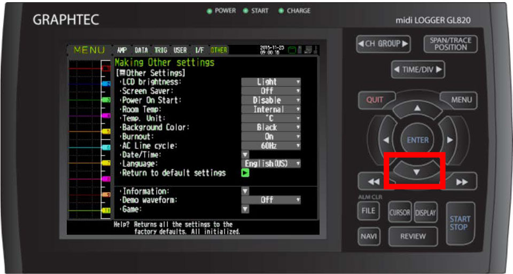
Task: Open the Language dropdown
Action: (x=271, y=163)
